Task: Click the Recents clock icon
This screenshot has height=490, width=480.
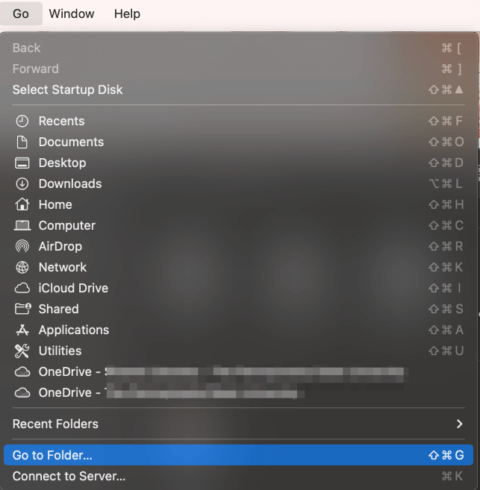Action: coord(22,121)
